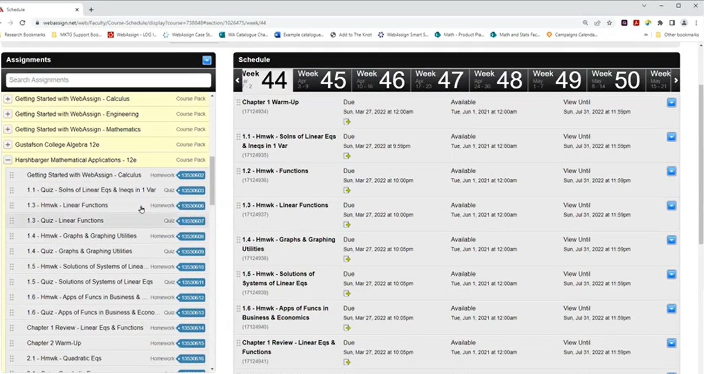Viewport: 704px width, 374px height.
Task: Grab the drag handle beside 1.3 - Hmwk - Linear Functions
Action: pyautogui.click(x=12, y=205)
